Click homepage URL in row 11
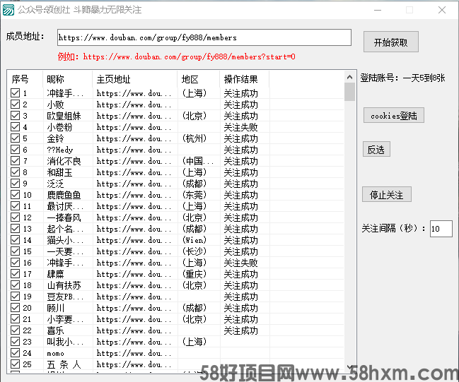 [x=134, y=206]
